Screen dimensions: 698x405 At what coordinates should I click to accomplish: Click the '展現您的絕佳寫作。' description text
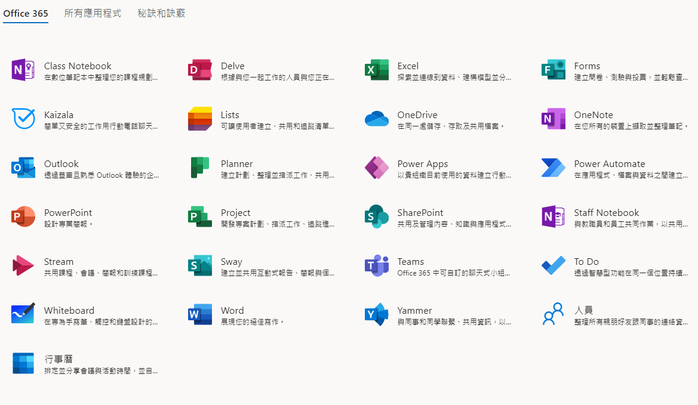pyautogui.click(x=253, y=322)
